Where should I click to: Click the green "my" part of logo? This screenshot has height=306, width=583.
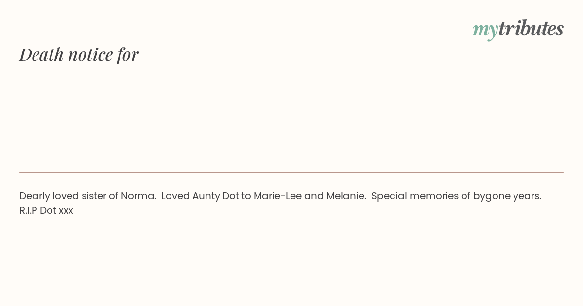pos(485,30)
